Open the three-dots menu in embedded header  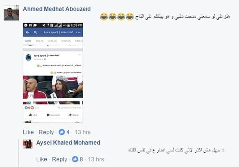click(x=78, y=32)
